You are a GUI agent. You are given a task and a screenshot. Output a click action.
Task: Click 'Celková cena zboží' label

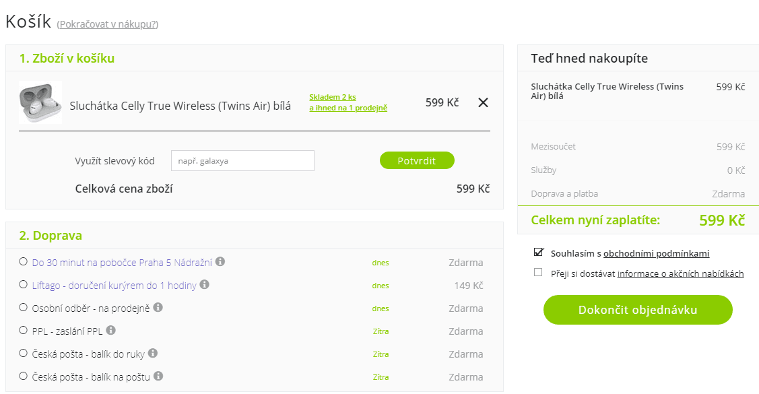[x=124, y=189]
